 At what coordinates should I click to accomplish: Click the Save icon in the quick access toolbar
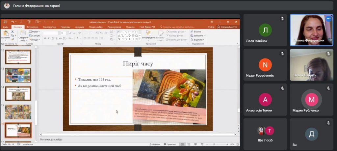coord(5,22)
